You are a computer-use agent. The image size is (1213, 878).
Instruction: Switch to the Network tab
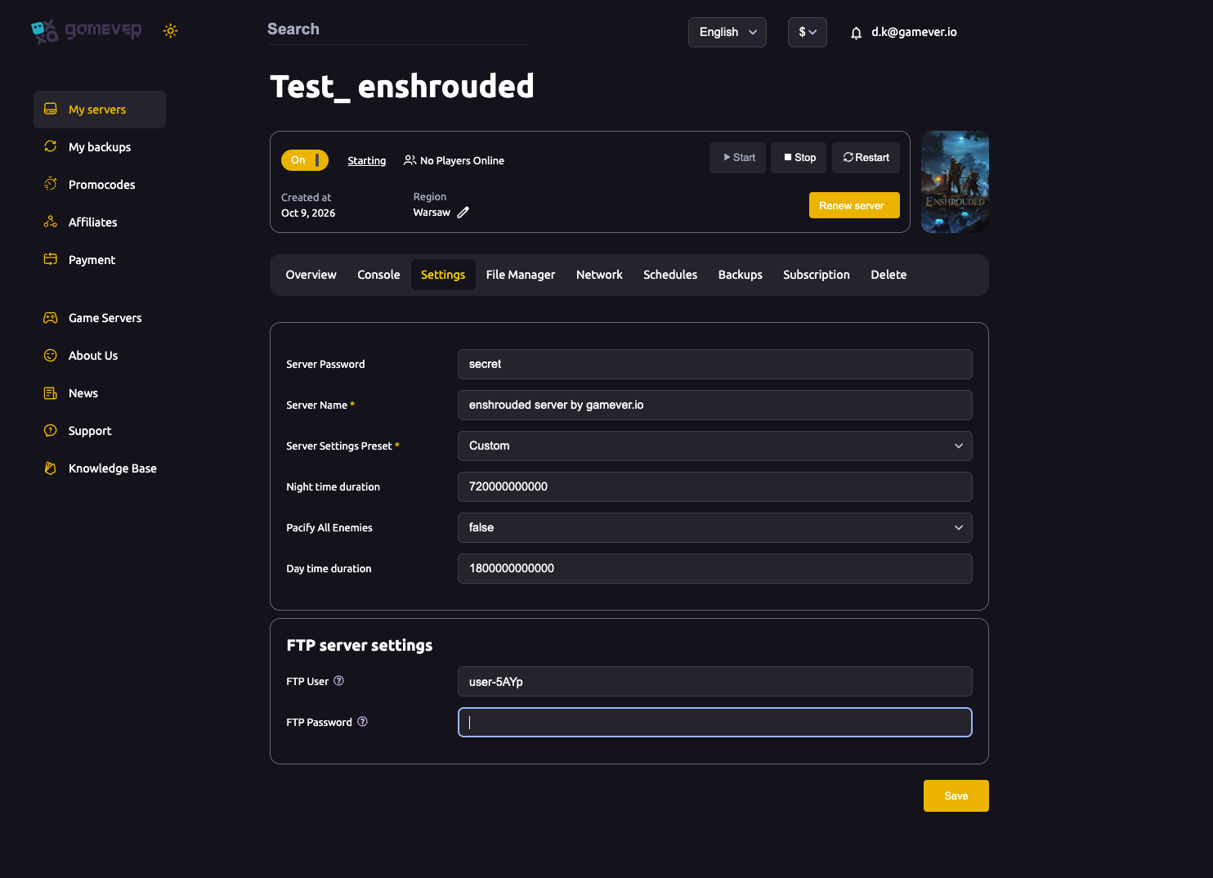[x=599, y=275]
